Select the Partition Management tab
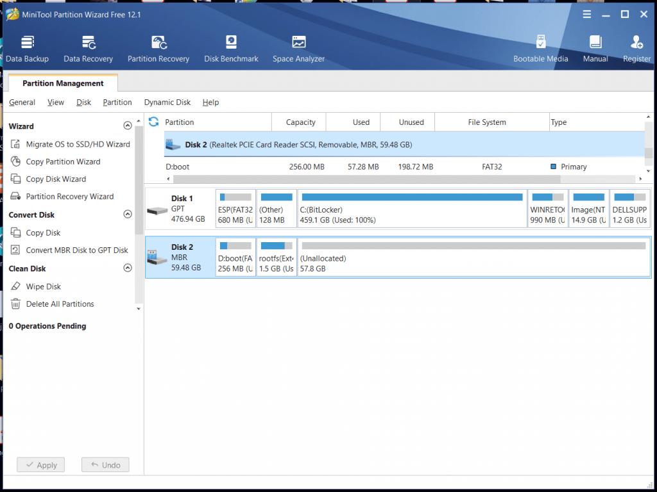 [63, 83]
